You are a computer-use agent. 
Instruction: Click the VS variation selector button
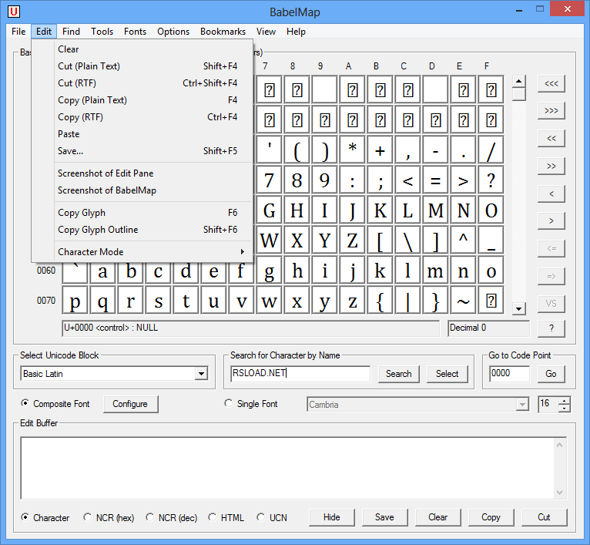pos(551,304)
